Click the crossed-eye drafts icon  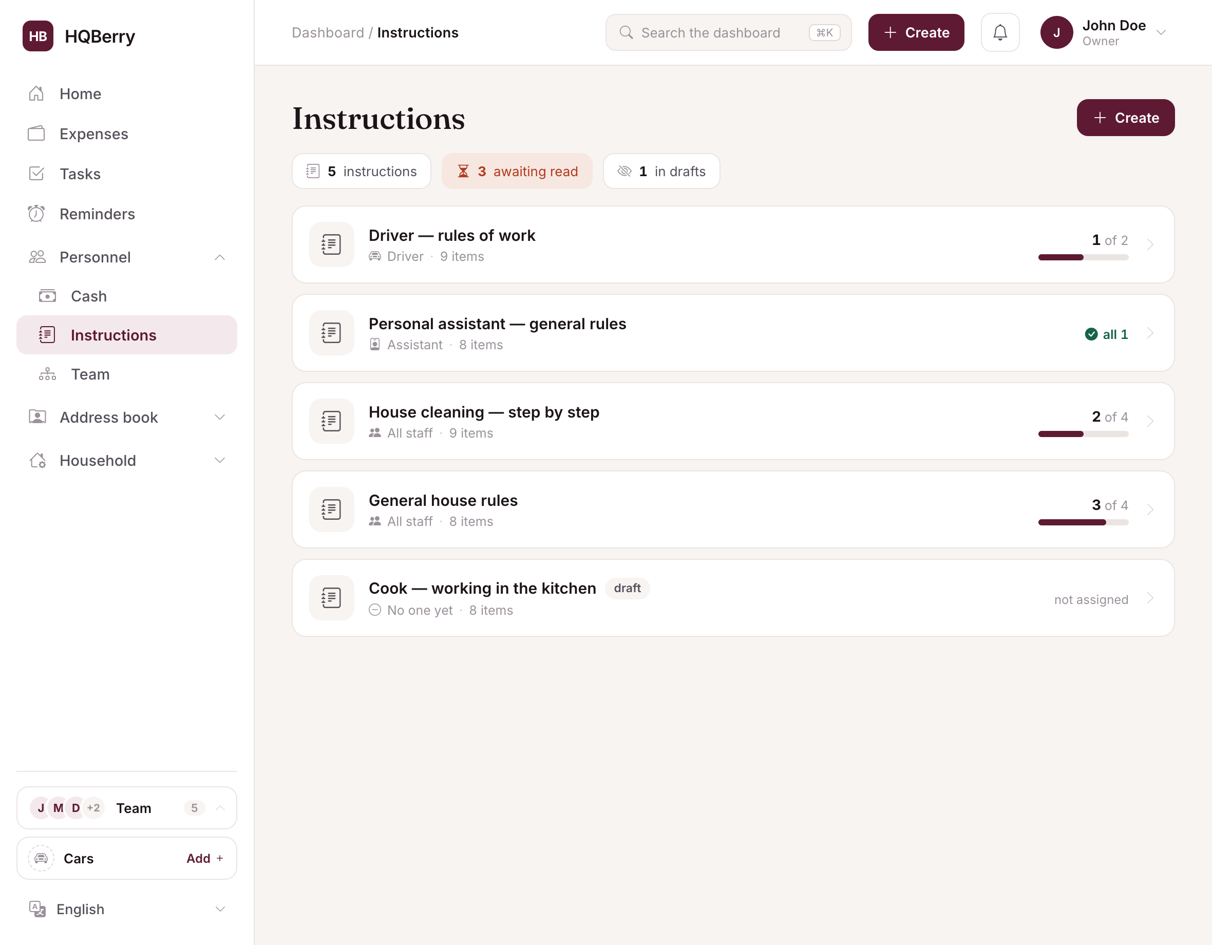tap(625, 172)
